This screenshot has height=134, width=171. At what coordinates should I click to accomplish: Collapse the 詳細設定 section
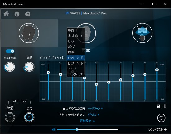87,121
